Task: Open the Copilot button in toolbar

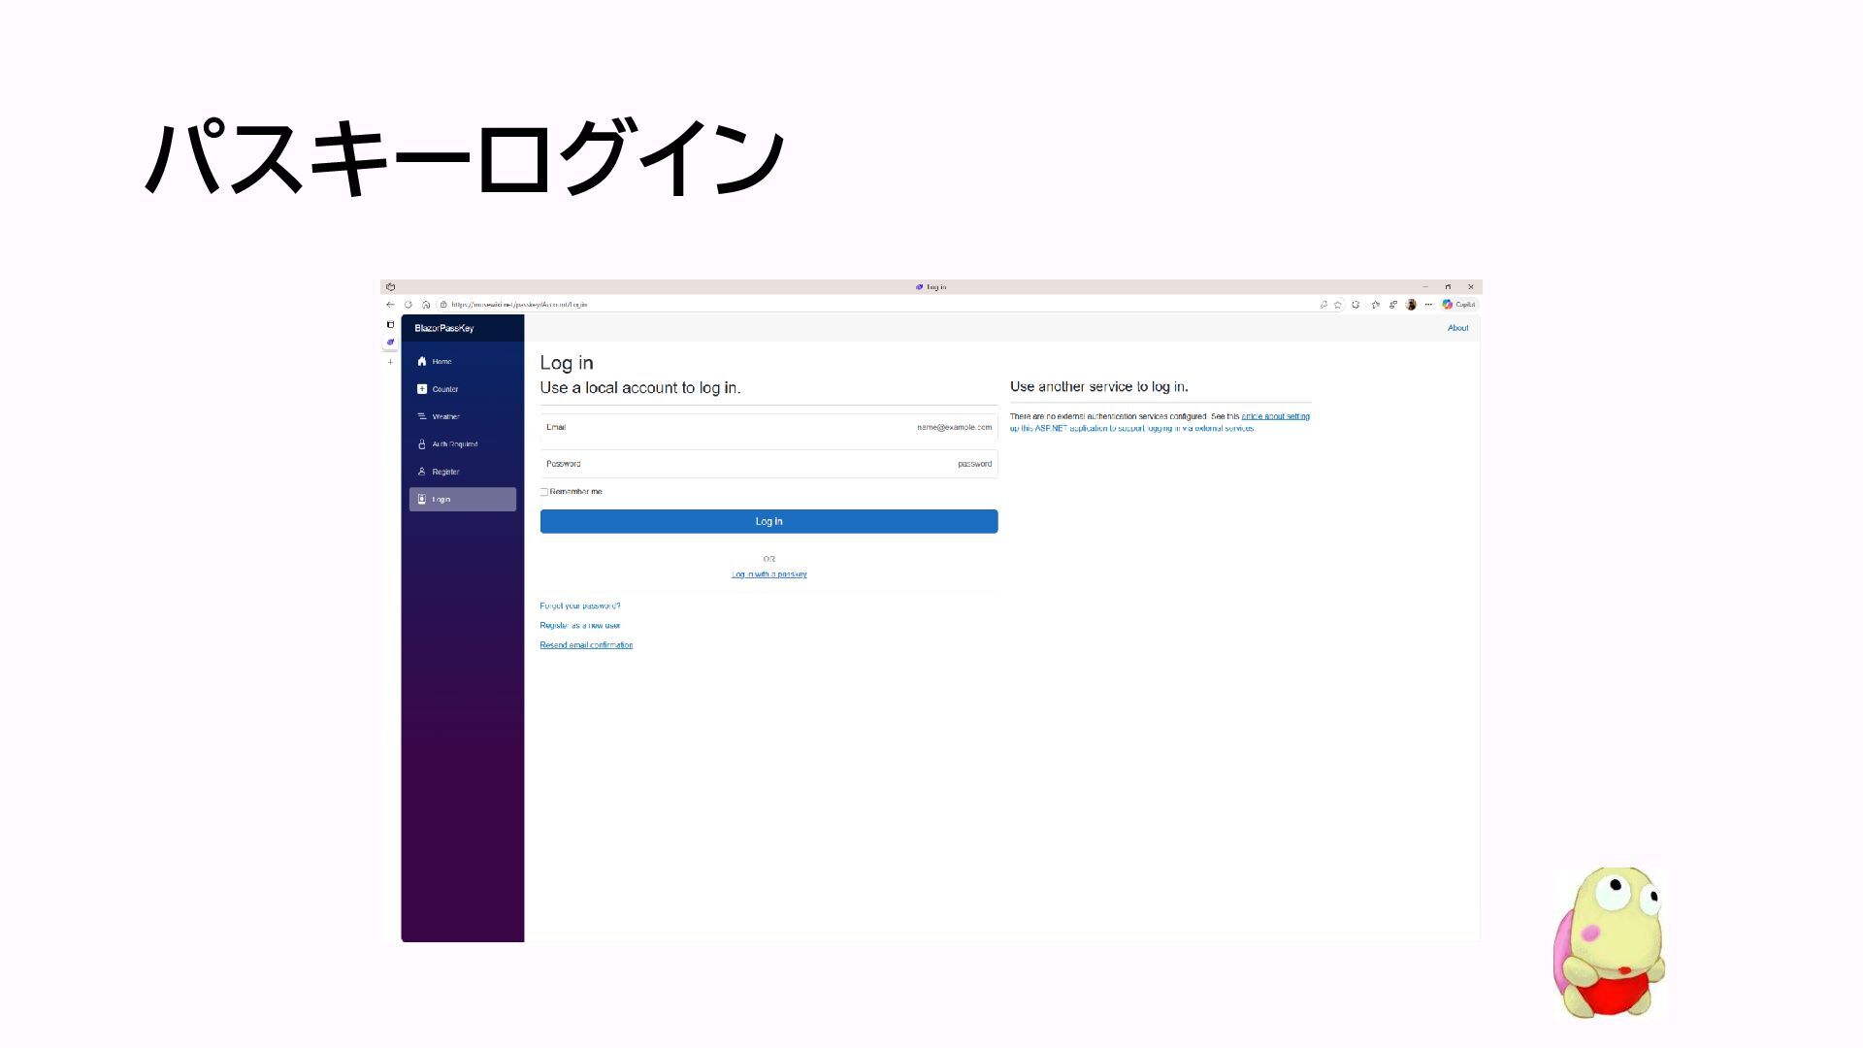Action: coord(1458,305)
